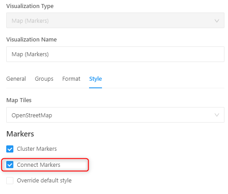Viewport: 228px width, 194px height.
Task: Switch to the Groups tab
Action: click(44, 79)
